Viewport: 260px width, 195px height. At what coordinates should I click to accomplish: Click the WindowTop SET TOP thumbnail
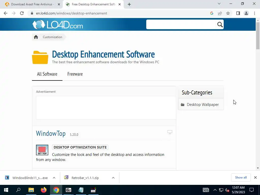[x=42, y=150]
